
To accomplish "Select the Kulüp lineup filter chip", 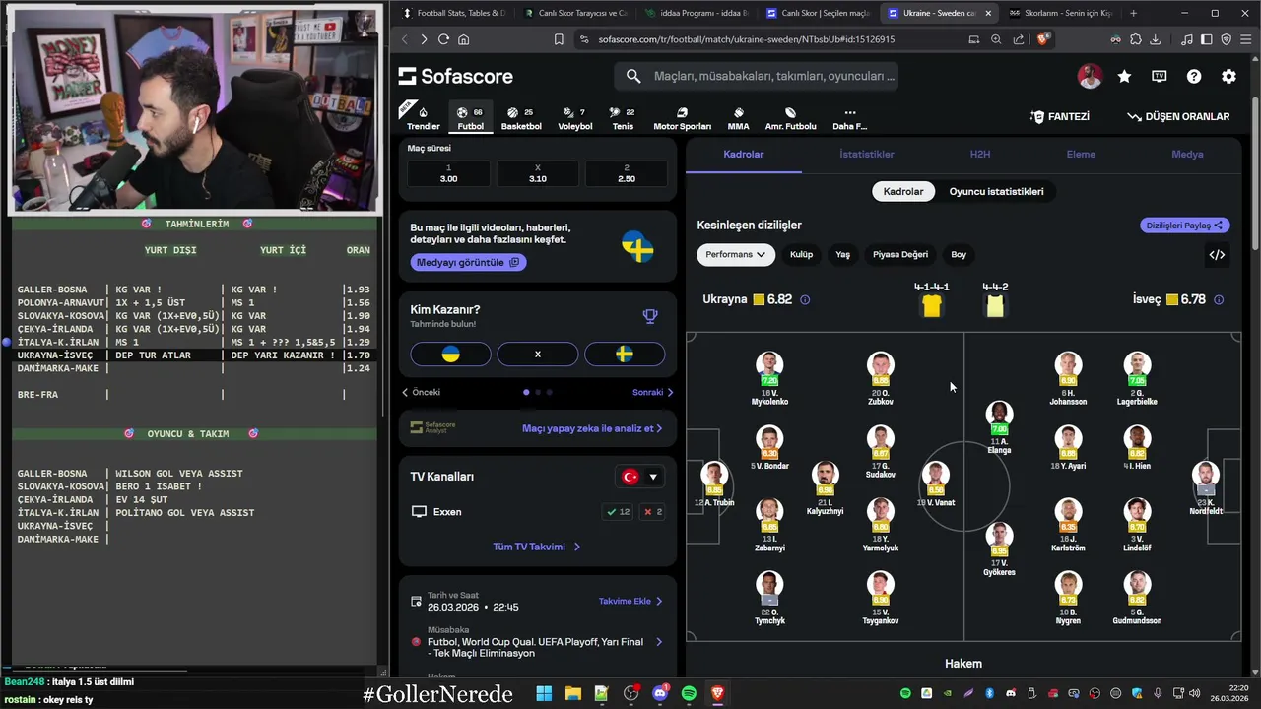I will point(802,255).
